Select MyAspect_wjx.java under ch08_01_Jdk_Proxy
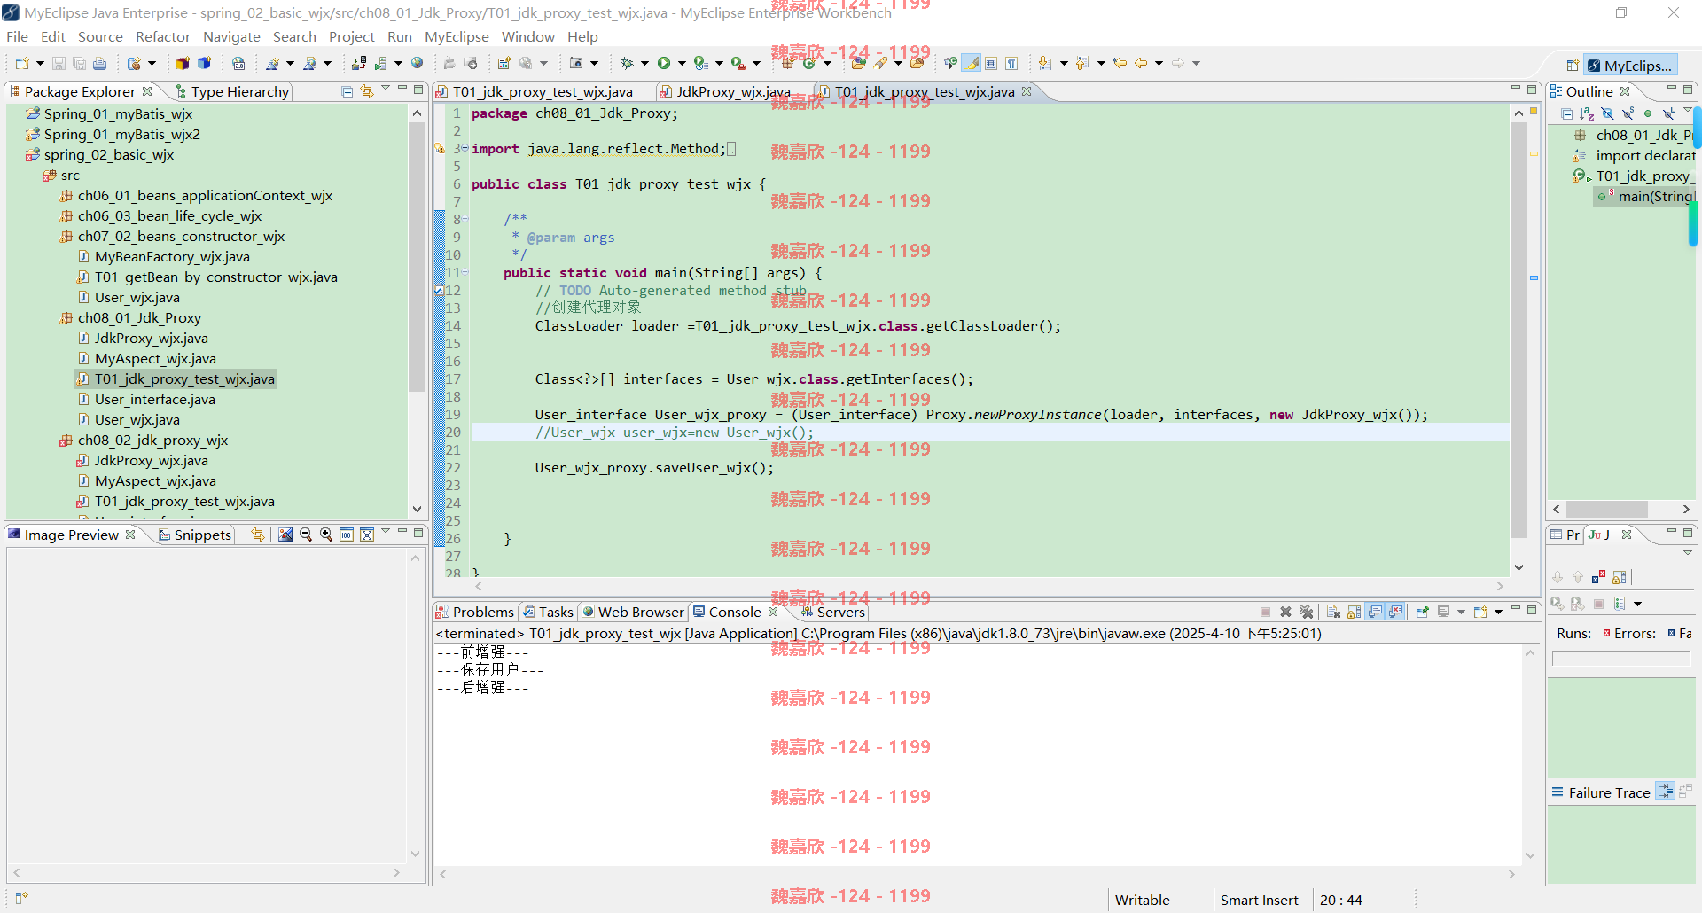Image resolution: width=1702 pixels, height=913 pixels. point(155,358)
